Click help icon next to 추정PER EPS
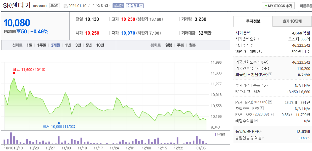The width and height of the screenshot is (312, 151). [262, 108]
